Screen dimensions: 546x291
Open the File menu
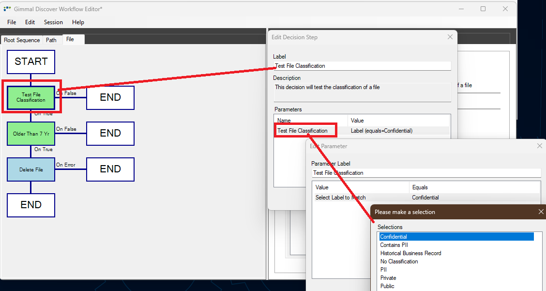coord(11,22)
